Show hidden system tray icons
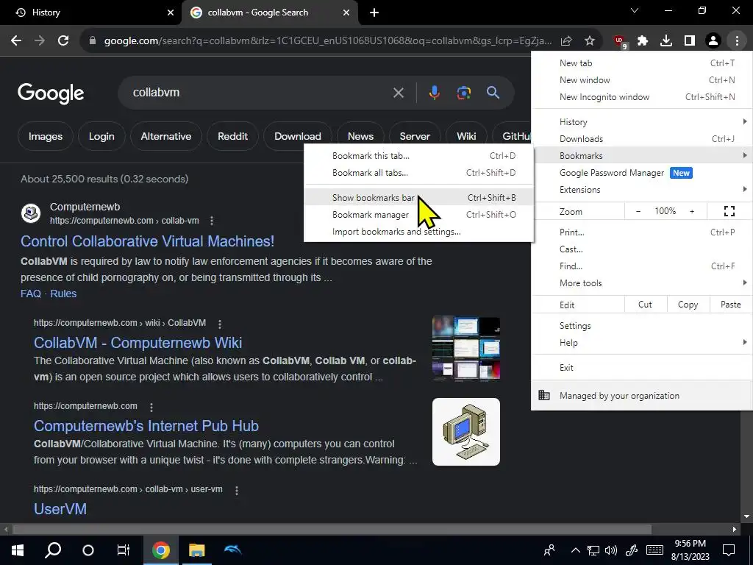This screenshot has height=565, width=753. [x=575, y=550]
